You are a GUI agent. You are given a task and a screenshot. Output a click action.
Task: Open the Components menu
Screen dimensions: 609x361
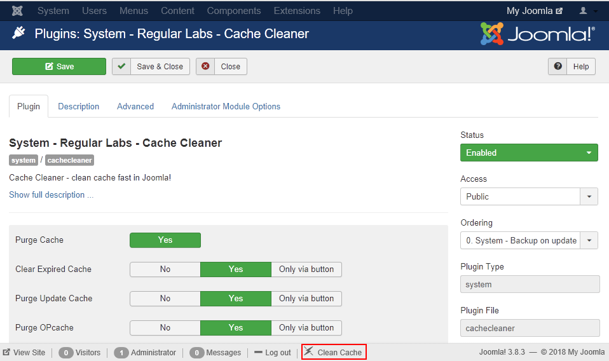(234, 11)
